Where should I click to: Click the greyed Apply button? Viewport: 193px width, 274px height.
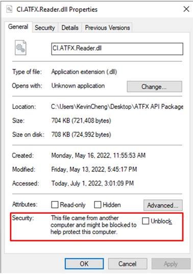(171, 264)
